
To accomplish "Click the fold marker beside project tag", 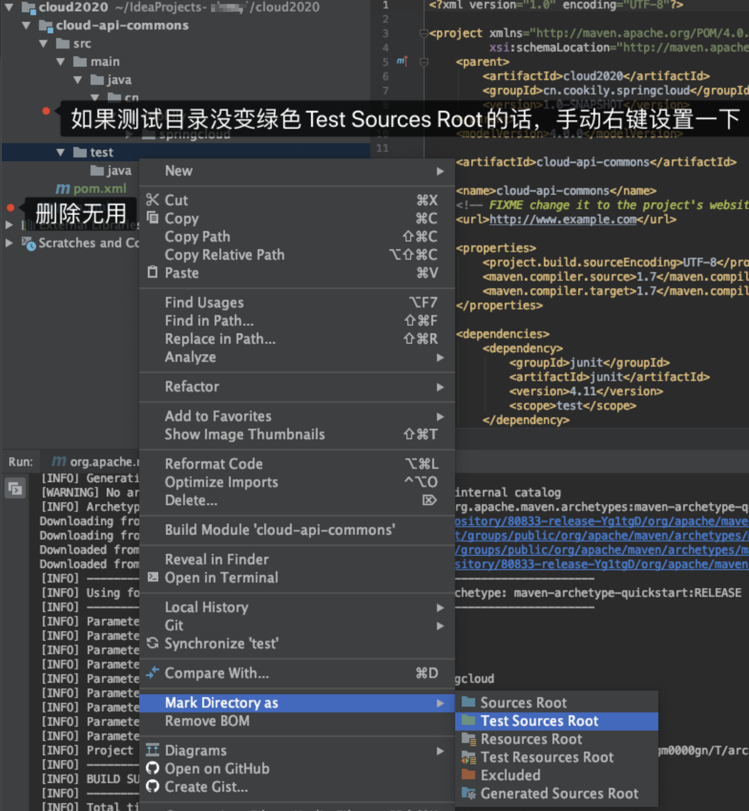I will [x=423, y=33].
